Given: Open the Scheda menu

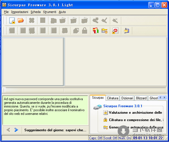Looking at the screenshot, I should point(36,12).
